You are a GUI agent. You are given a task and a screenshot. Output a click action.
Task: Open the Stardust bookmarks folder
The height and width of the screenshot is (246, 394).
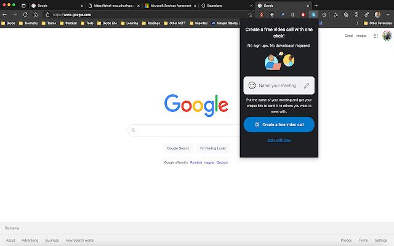(x=68, y=23)
